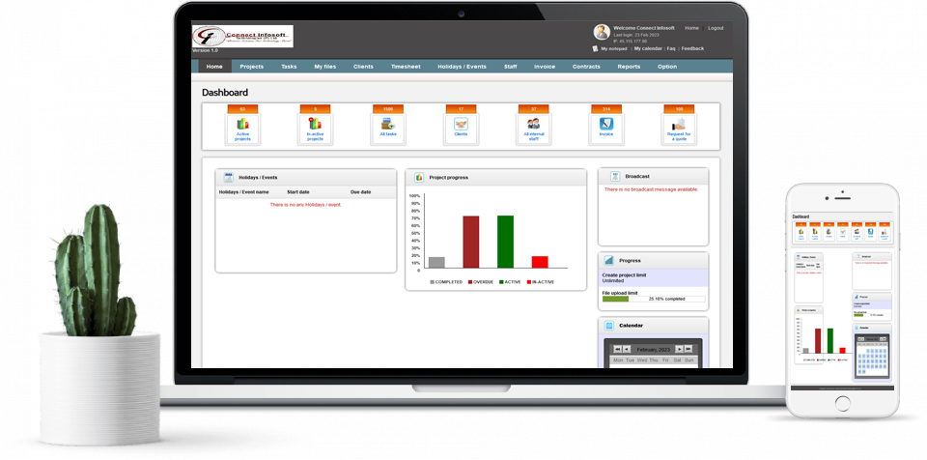This screenshot has height=460, width=927.
Task: Click the green ACTIVE bar in chart
Action: point(505,242)
